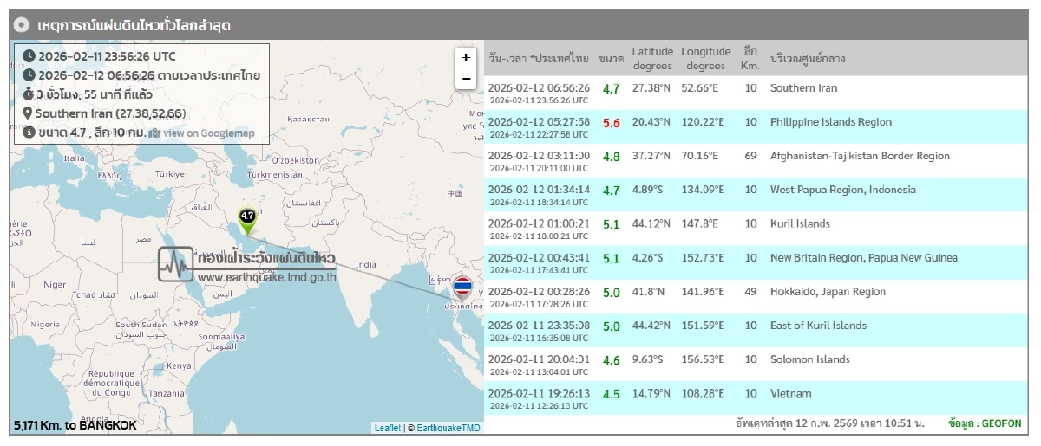This screenshot has height=446, width=1041.
Task: Click the header bullet icon beside the title
Action: tap(22, 25)
